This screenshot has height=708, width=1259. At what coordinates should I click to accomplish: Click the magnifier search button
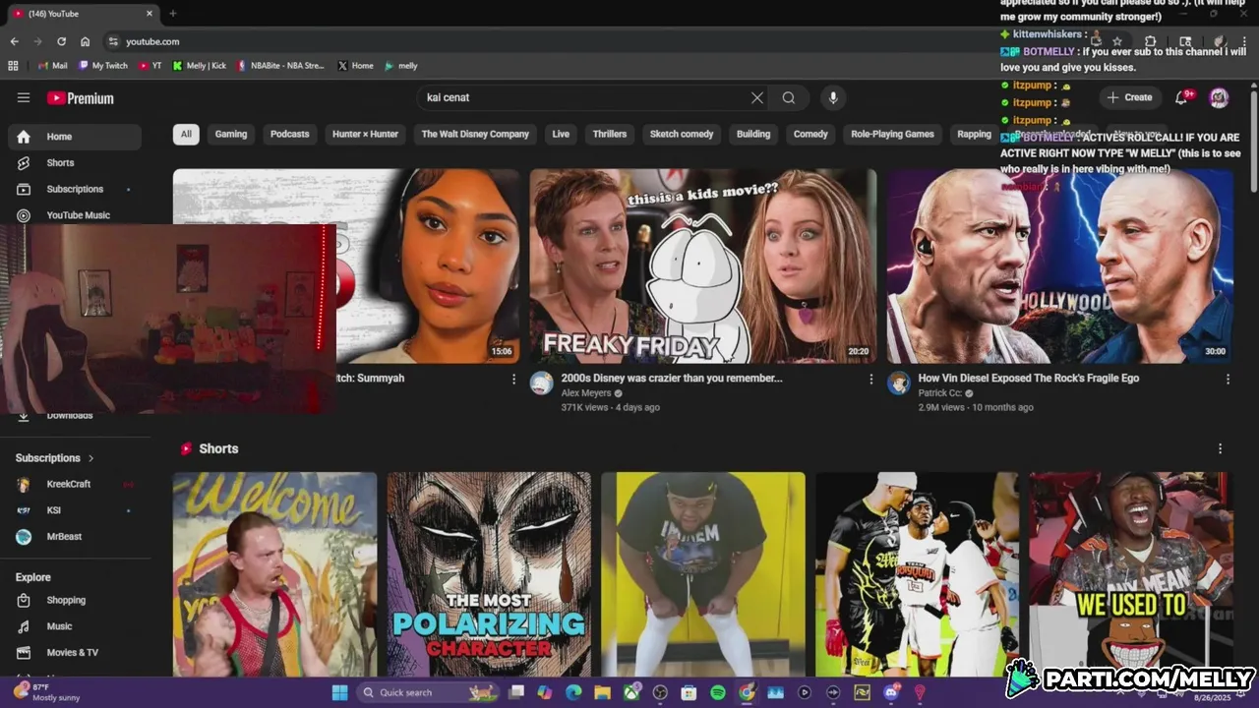click(789, 97)
